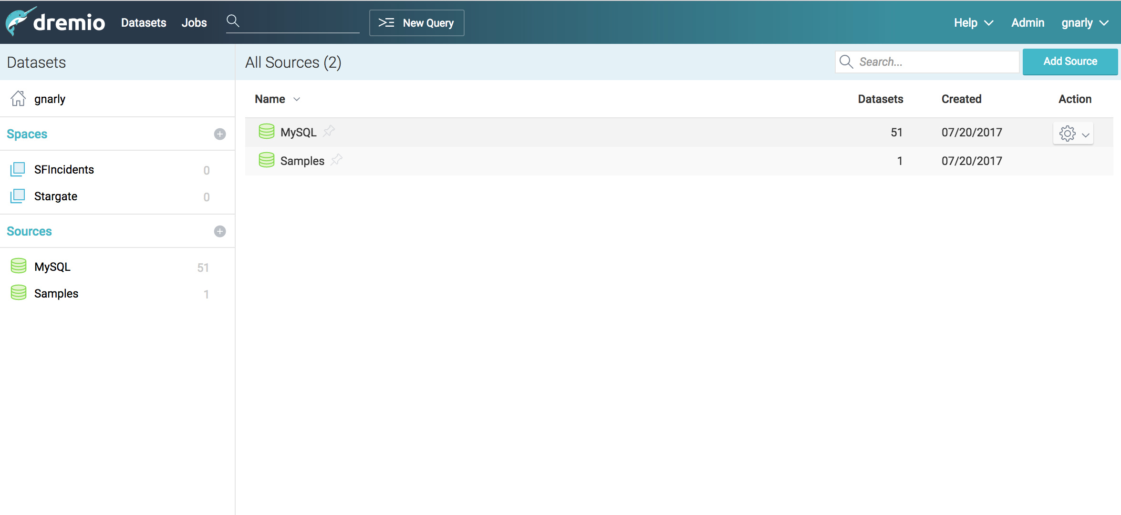Add a new source with plus icon

pyautogui.click(x=220, y=231)
